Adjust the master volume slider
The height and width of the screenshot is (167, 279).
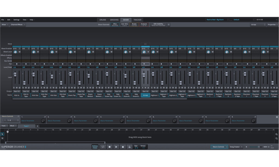pos(256,147)
